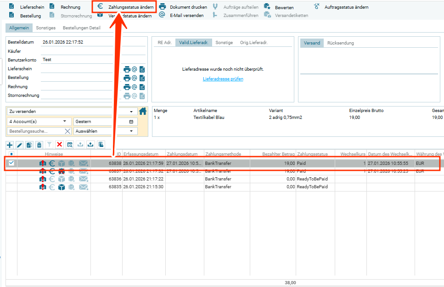Click the red X icon in toolbar
Viewport: 444px width, 287px height.
[59, 145]
